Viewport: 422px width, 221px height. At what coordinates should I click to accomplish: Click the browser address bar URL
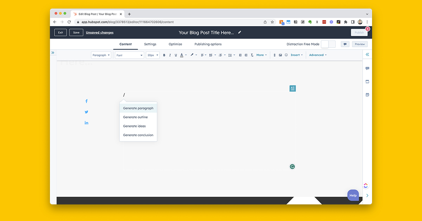(x=128, y=22)
